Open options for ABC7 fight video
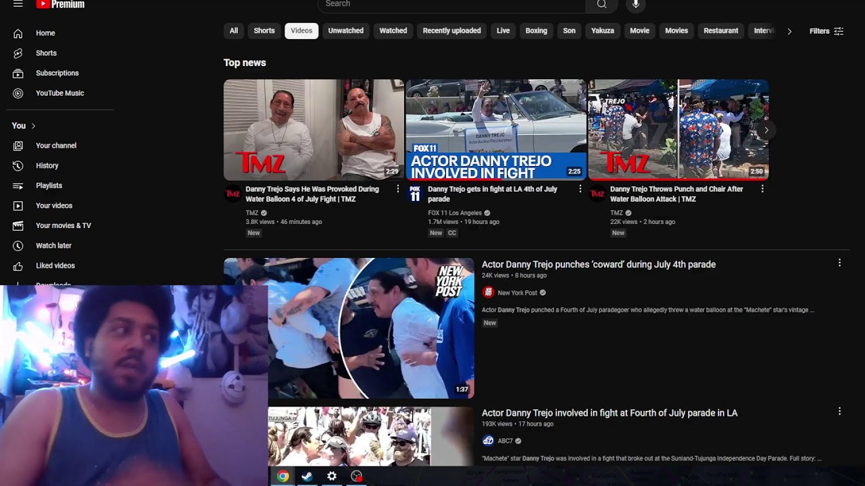 [x=839, y=411]
